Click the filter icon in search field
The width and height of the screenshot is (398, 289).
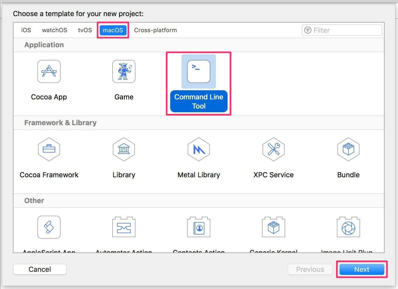tap(308, 30)
